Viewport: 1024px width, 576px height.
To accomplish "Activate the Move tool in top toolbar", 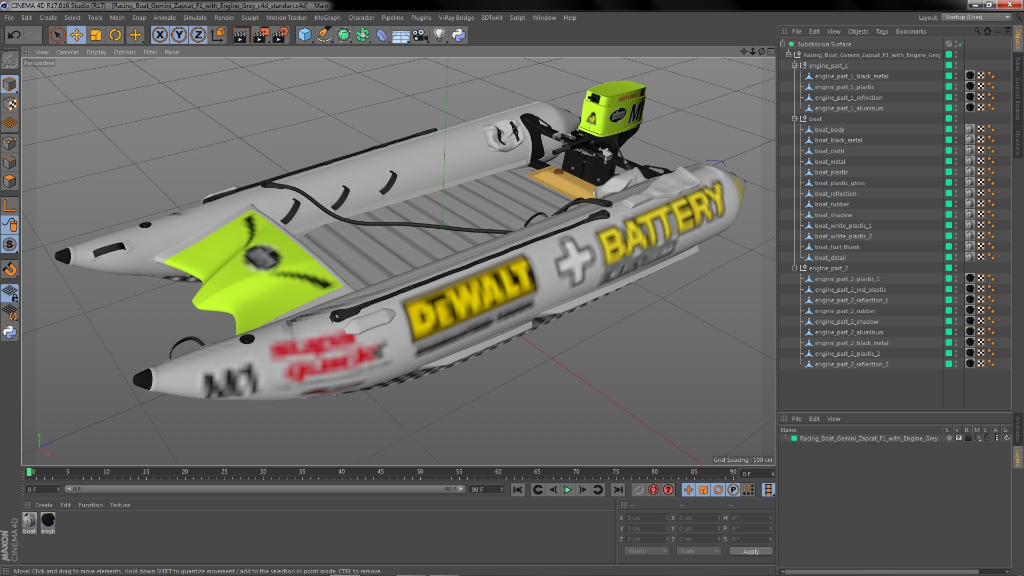I will pos(76,35).
